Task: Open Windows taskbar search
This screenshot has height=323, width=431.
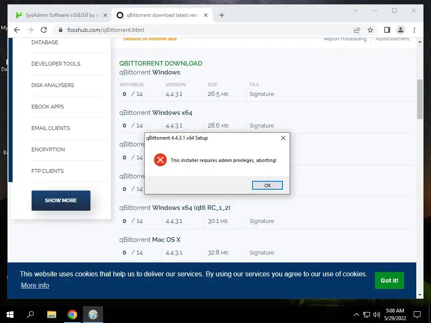Action: (x=30, y=315)
